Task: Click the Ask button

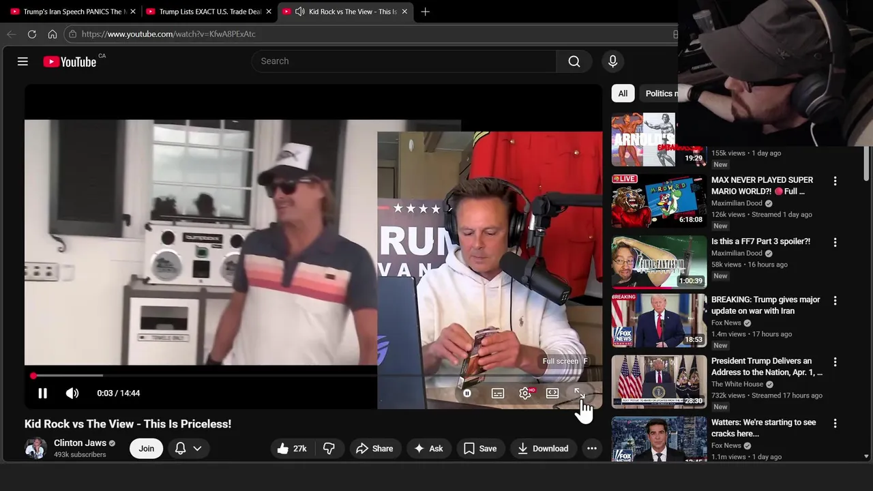Action: coord(428,448)
